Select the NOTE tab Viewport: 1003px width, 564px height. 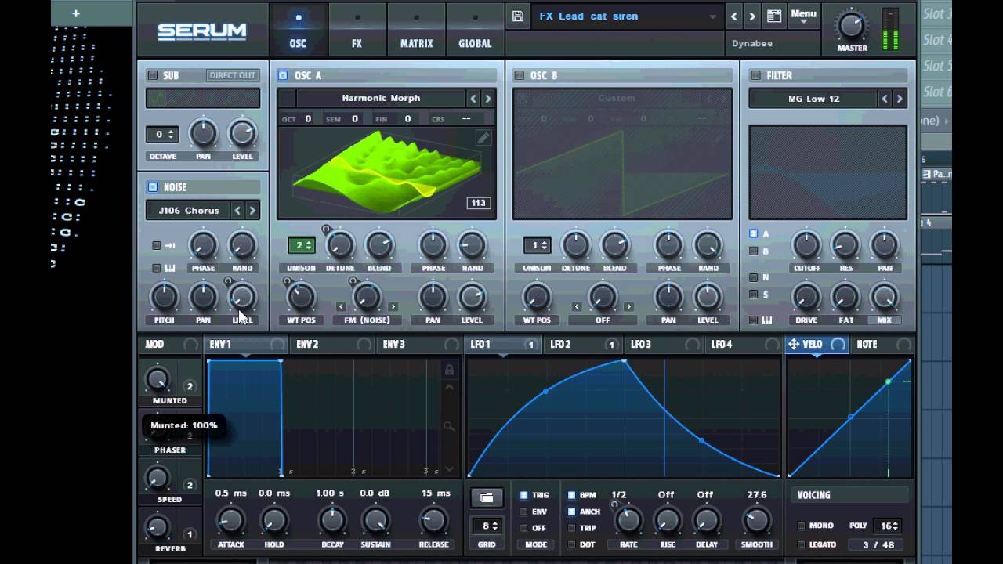coord(882,344)
